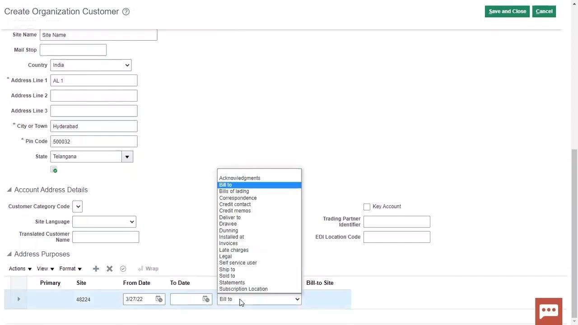Click the Site column header
578x325 pixels.
click(x=81, y=283)
